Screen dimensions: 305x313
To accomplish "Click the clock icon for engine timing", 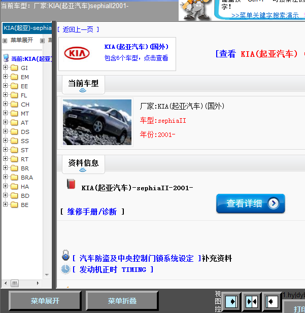I will pyautogui.click(x=65, y=269).
